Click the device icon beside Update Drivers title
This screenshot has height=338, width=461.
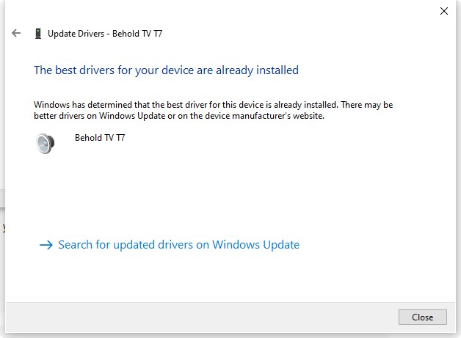[37, 33]
